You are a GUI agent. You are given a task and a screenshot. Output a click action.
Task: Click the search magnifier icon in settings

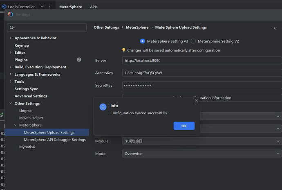tap(12, 28)
